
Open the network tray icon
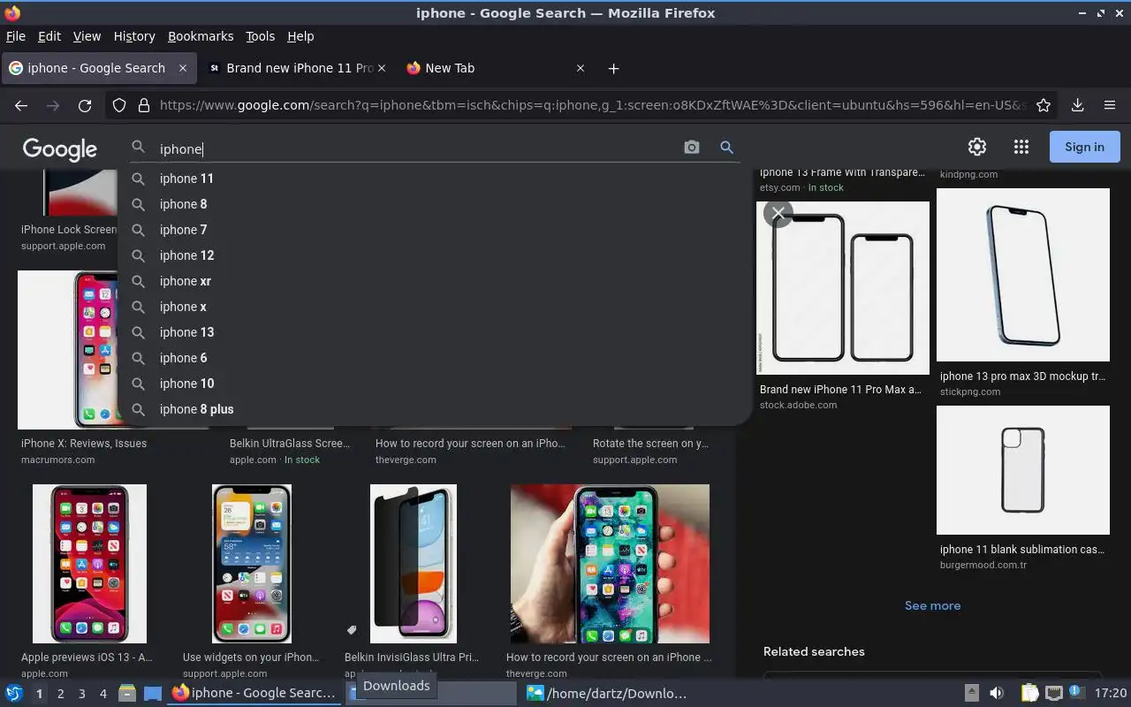click(1053, 693)
